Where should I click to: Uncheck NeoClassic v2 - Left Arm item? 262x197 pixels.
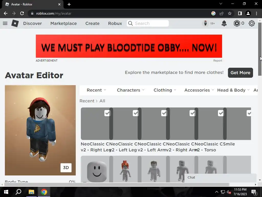(x=164, y=113)
